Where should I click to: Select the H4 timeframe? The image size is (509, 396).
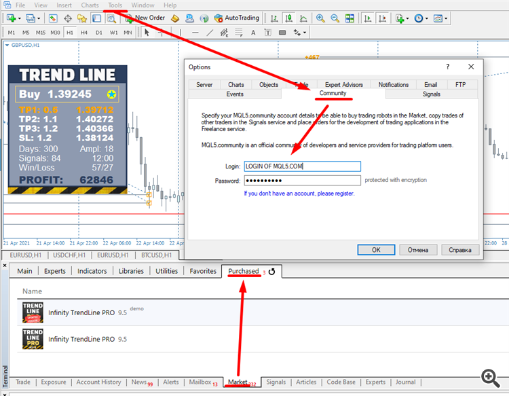click(84, 33)
